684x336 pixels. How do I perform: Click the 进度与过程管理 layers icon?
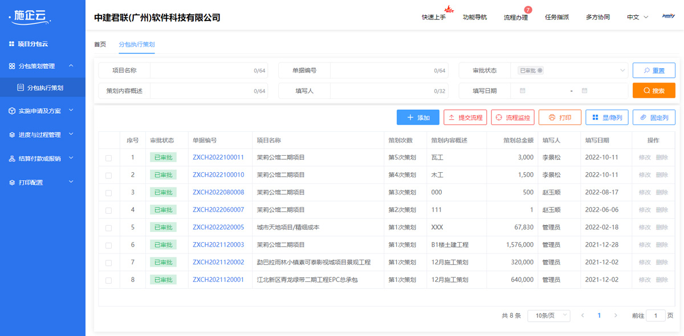tap(12, 135)
